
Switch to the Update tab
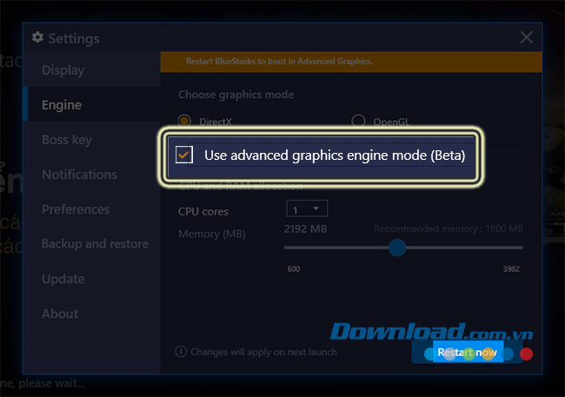tap(63, 279)
